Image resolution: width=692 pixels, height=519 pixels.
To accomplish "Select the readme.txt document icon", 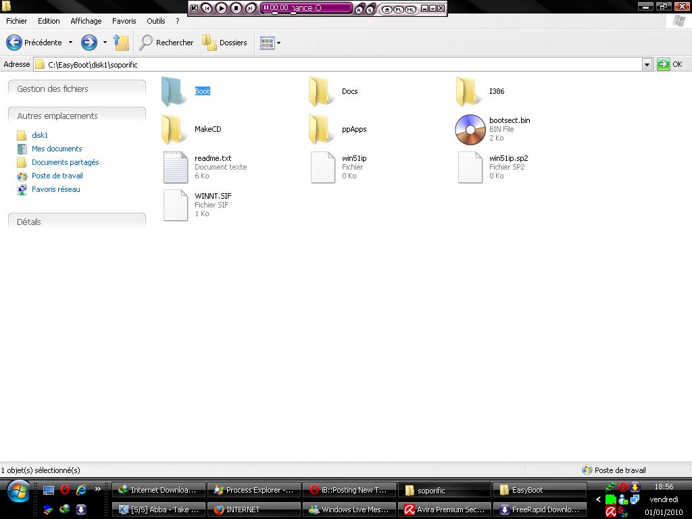I will pos(176,168).
